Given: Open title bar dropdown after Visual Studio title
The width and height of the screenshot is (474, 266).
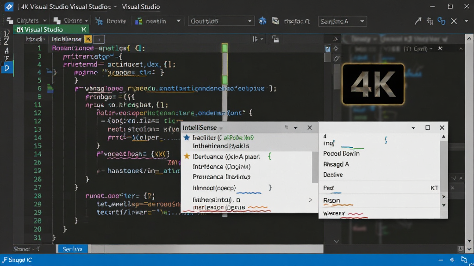Looking at the screenshot, I should (115, 6).
